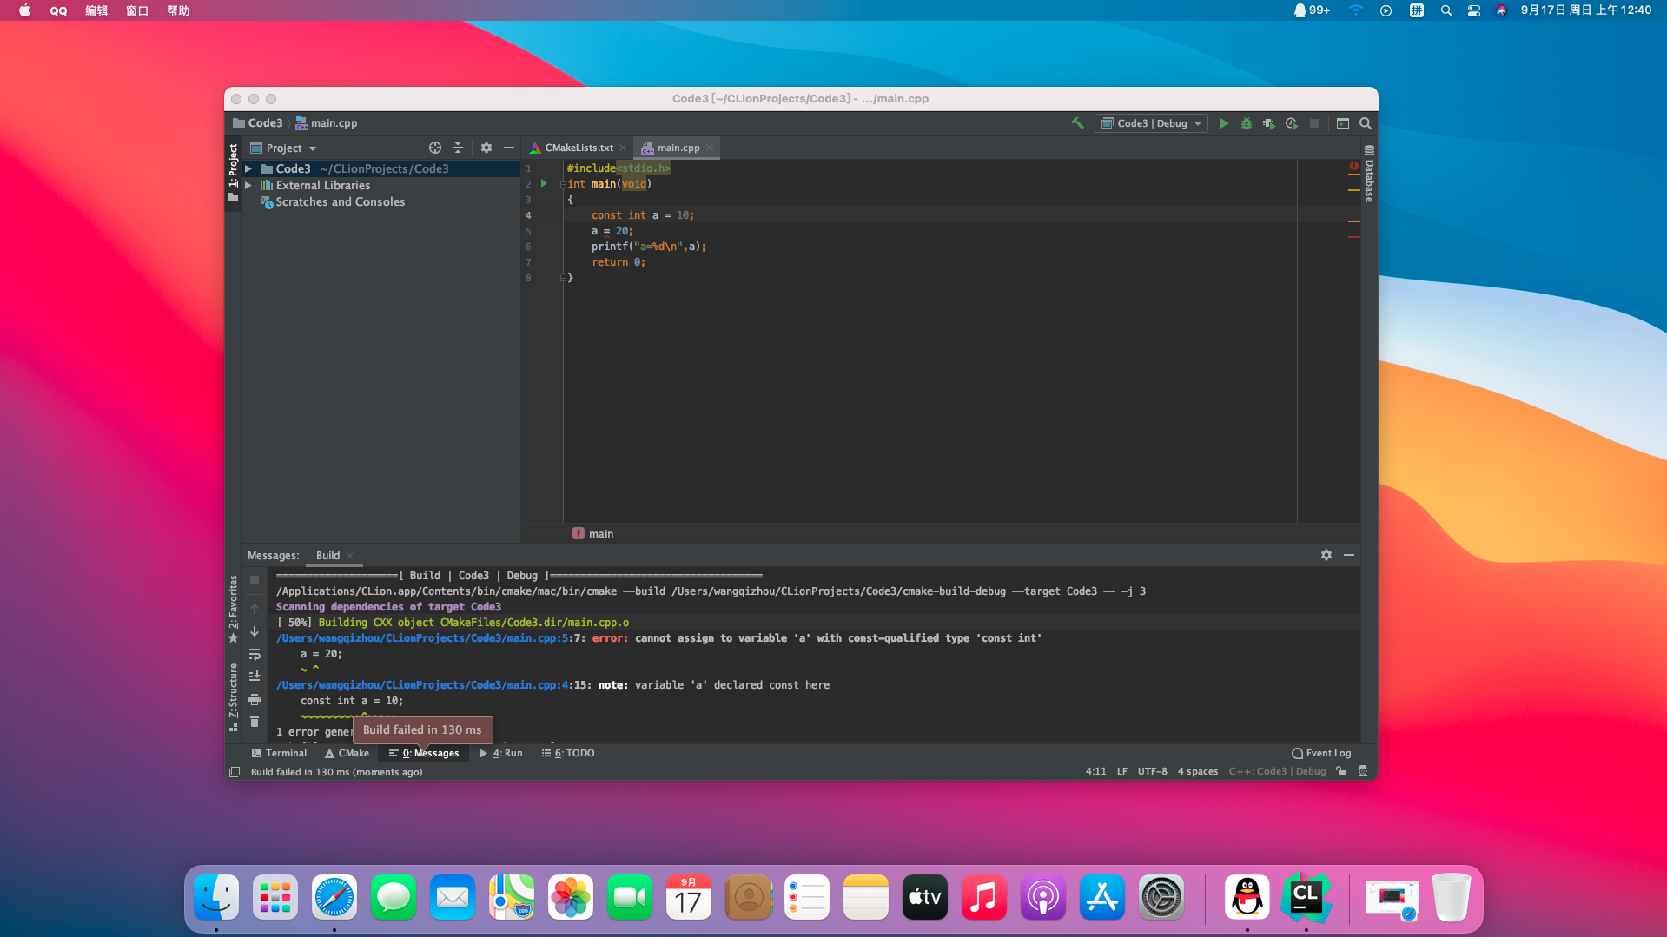The height and width of the screenshot is (937, 1667).
Task: Open the CMake tool window
Action: (x=347, y=753)
